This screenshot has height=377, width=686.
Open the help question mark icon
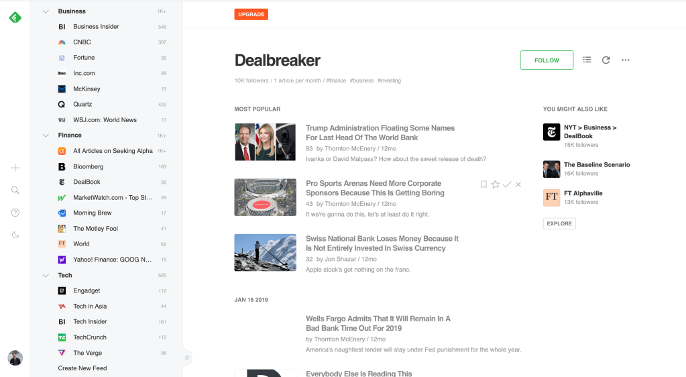pyautogui.click(x=15, y=213)
